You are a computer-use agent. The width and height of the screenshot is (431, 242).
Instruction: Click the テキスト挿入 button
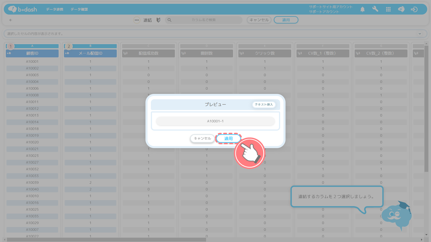point(264,105)
